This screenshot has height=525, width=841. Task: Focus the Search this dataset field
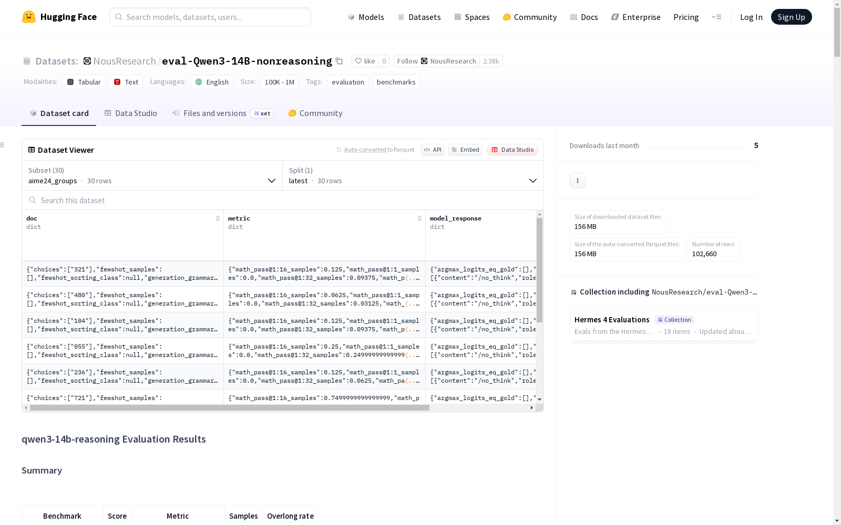283,200
